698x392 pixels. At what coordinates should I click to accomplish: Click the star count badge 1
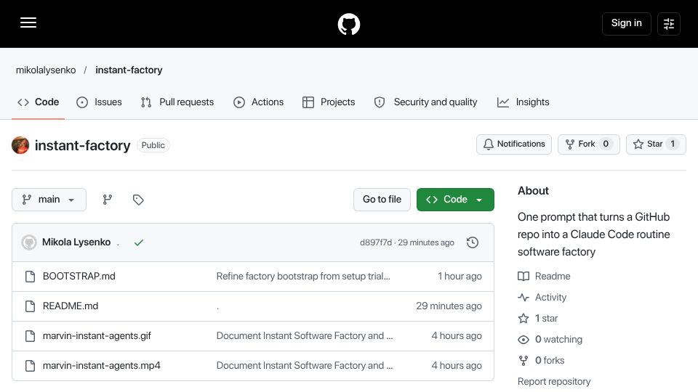click(x=673, y=144)
